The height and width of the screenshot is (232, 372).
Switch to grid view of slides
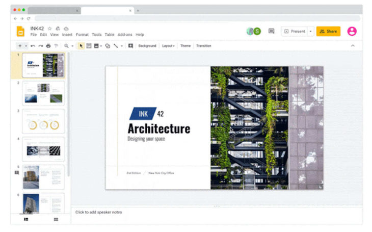pos(56,219)
